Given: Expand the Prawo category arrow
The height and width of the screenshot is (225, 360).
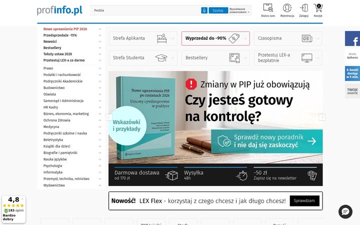Looking at the screenshot, I should (x=99, y=68).
